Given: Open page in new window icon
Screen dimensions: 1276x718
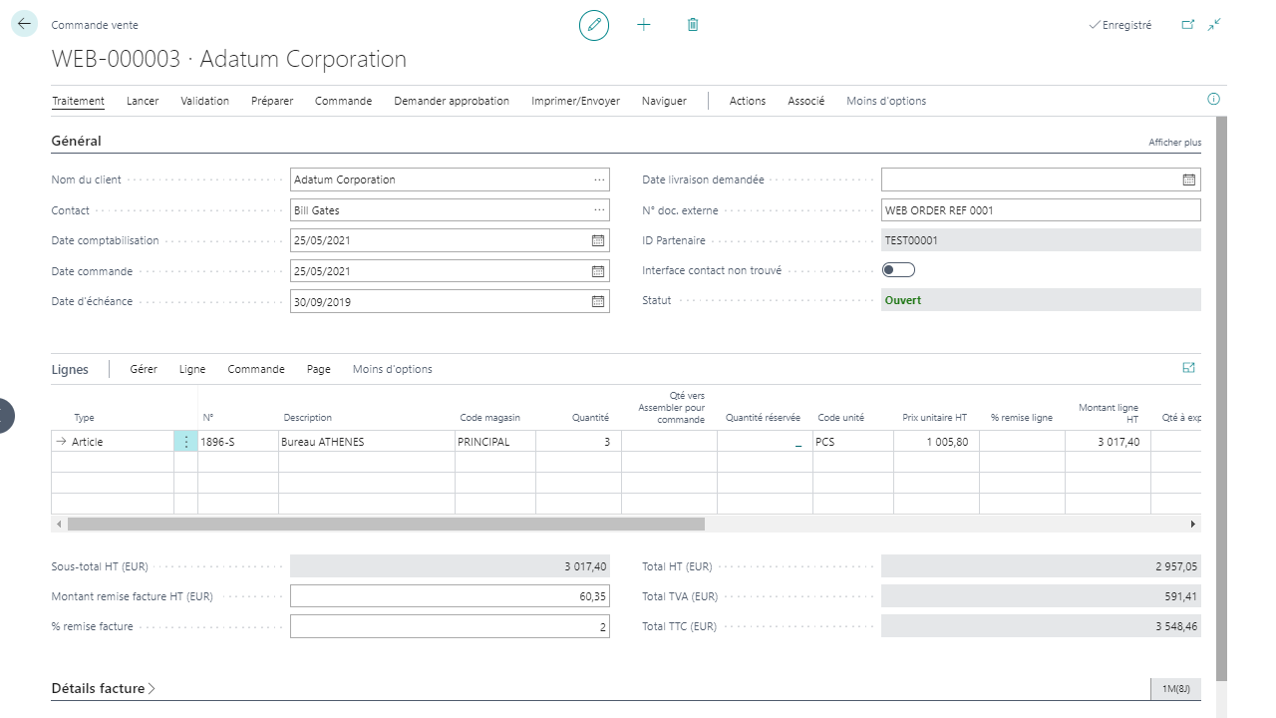Looking at the screenshot, I should (x=1188, y=25).
